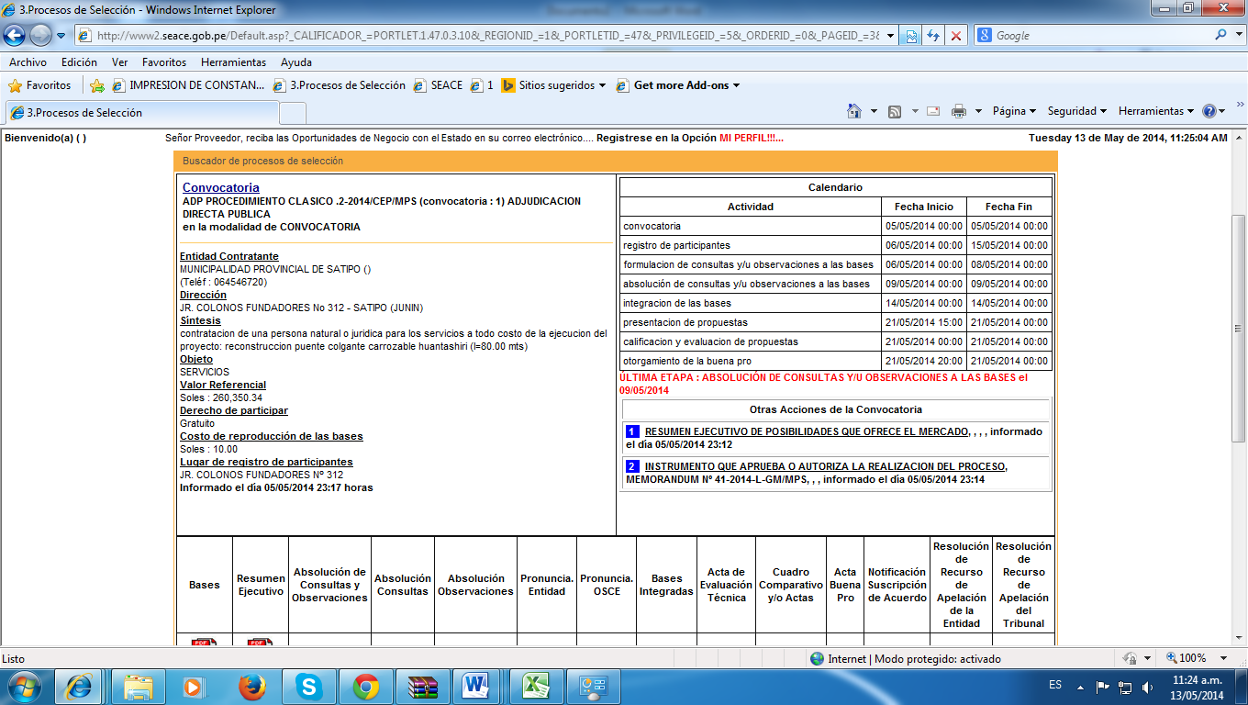Click into the Google search field
The width and height of the screenshot is (1248, 705).
[x=1101, y=35]
